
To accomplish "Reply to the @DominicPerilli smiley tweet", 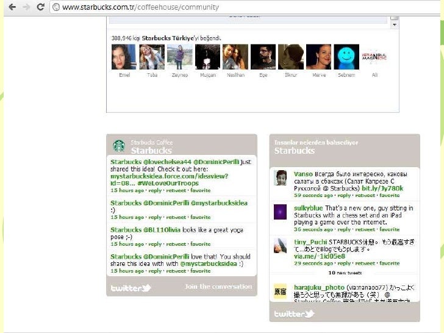I will click(155, 218).
